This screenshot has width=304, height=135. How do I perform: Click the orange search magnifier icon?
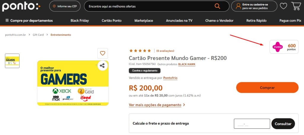click(217, 6)
